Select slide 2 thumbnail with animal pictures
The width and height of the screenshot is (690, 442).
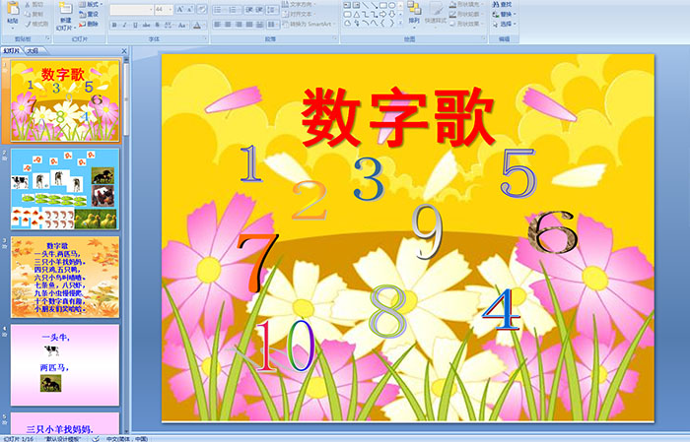65,189
